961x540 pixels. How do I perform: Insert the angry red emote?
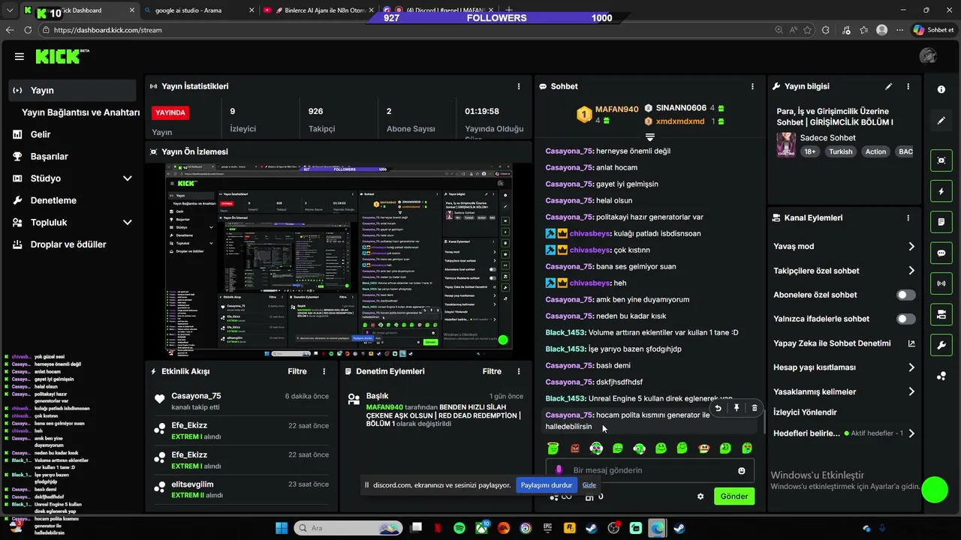[575, 448]
